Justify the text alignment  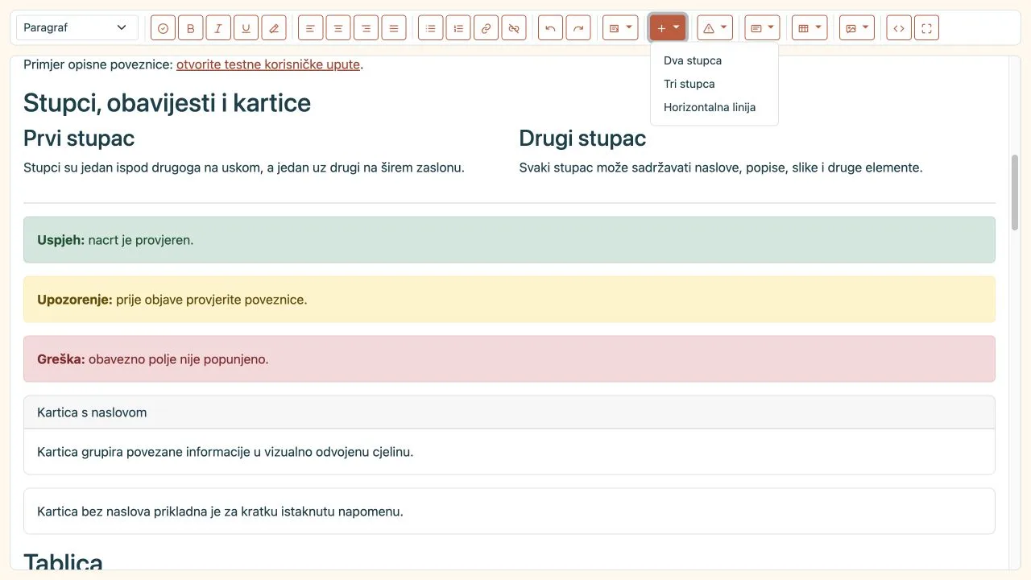[x=394, y=28]
